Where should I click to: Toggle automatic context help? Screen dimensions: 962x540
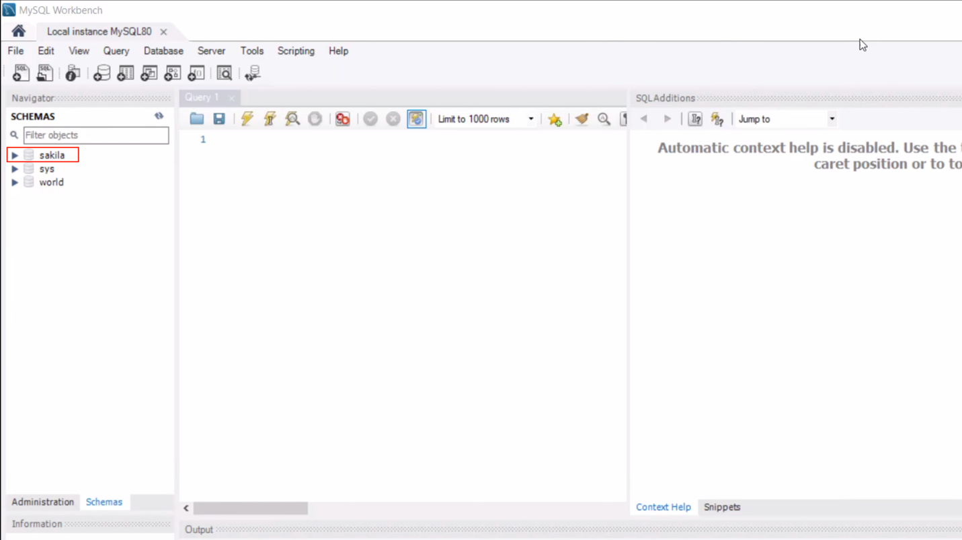coord(717,119)
